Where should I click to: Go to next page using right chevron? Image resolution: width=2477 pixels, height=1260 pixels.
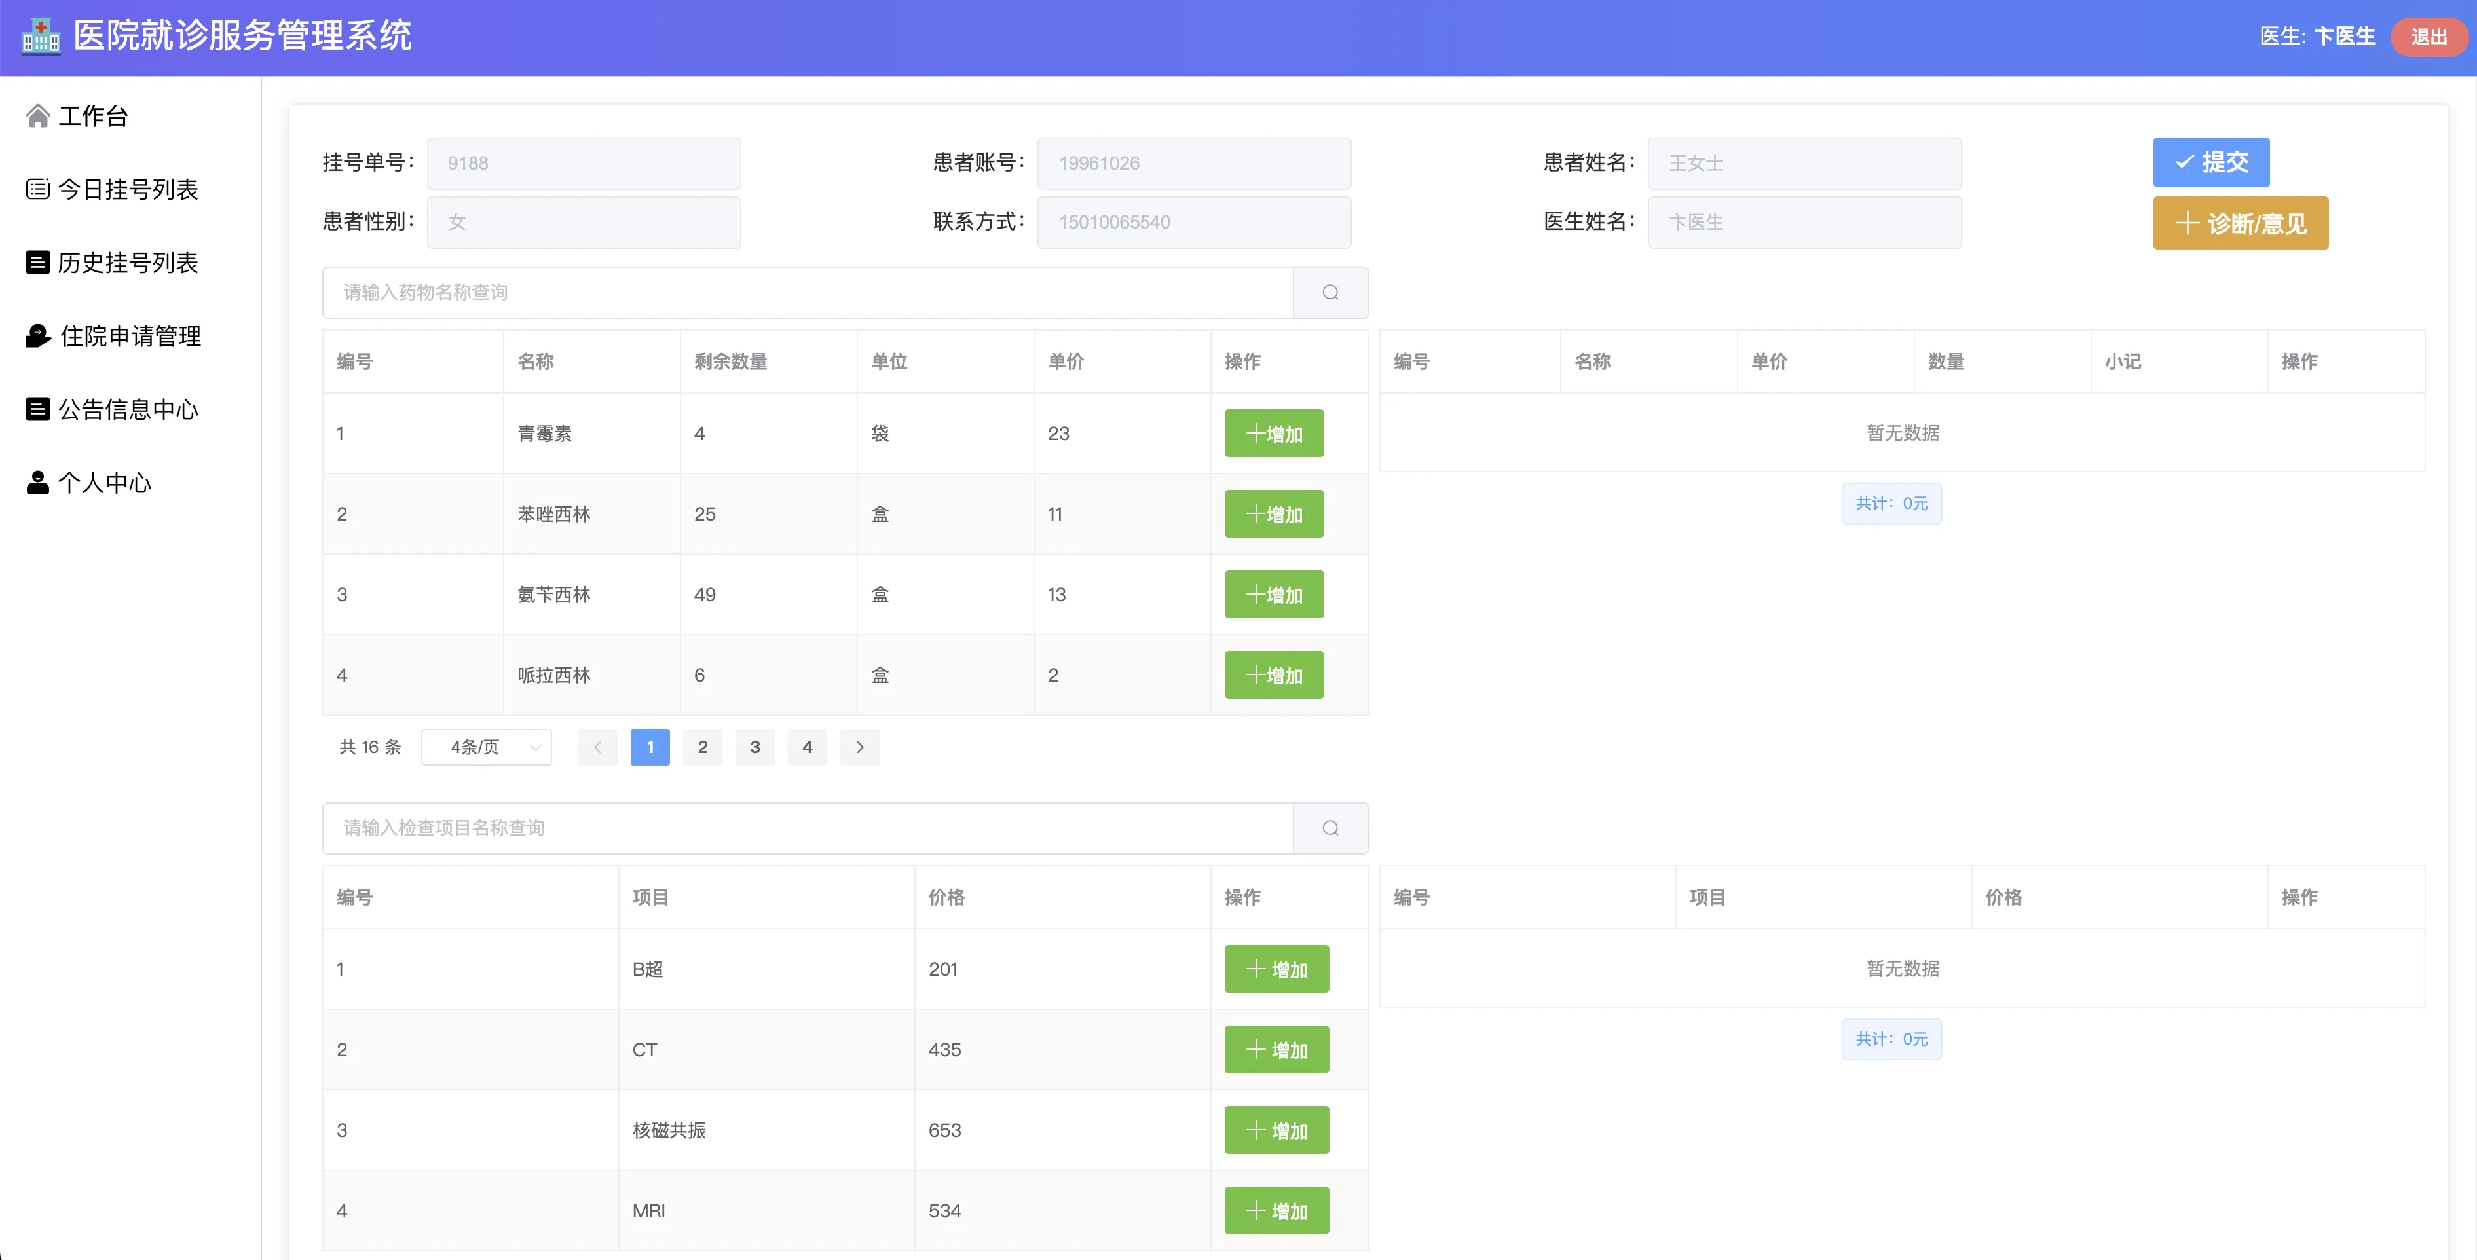pyautogui.click(x=860, y=747)
